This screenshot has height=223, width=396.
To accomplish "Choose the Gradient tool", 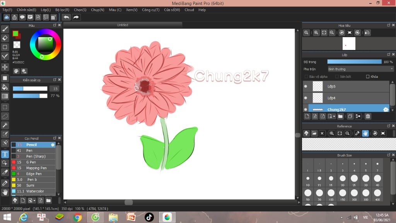I will [5, 96].
